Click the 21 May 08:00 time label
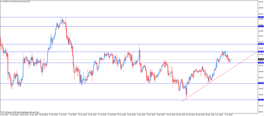The height and width of the screenshot is (116, 264). (190, 115)
